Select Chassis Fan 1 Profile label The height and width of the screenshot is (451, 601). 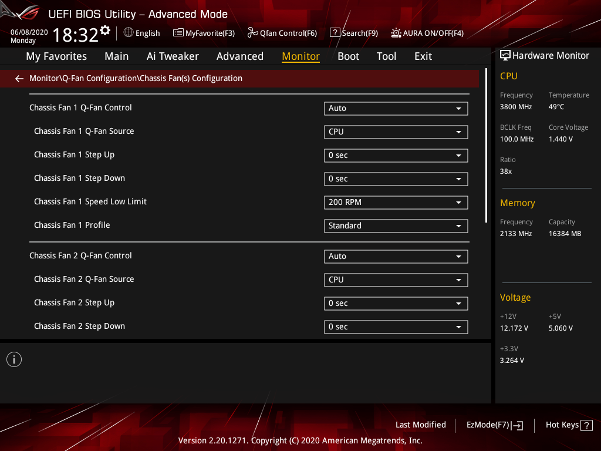[72, 225]
